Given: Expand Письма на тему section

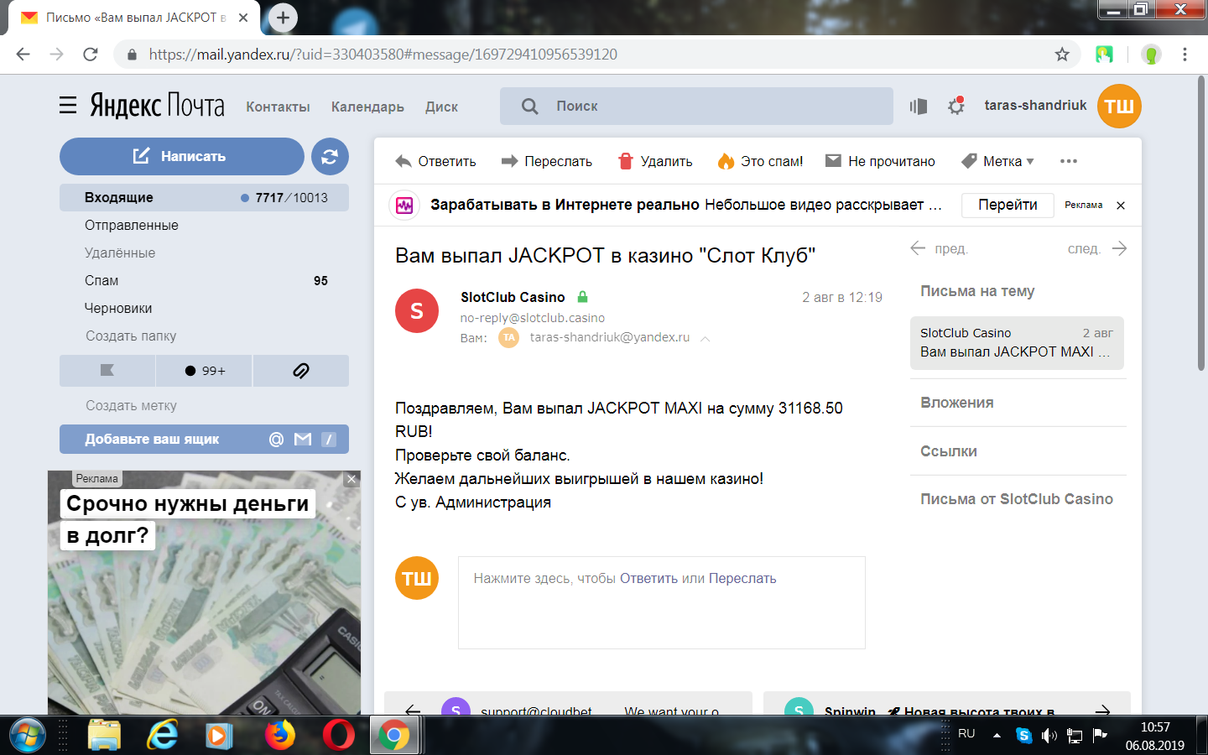Looking at the screenshot, I should 977,291.
